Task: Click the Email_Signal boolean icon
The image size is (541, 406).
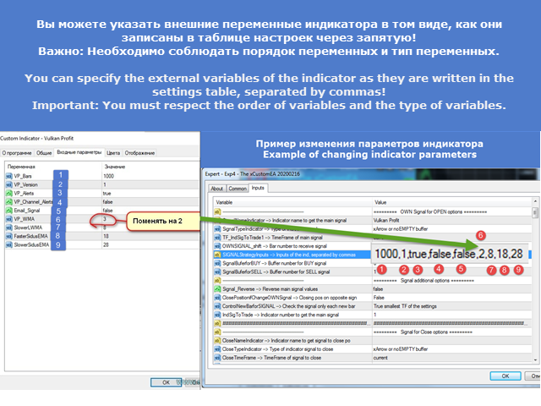Action: tap(9, 211)
